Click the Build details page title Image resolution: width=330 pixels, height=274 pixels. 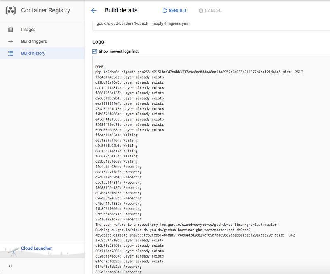(x=121, y=10)
